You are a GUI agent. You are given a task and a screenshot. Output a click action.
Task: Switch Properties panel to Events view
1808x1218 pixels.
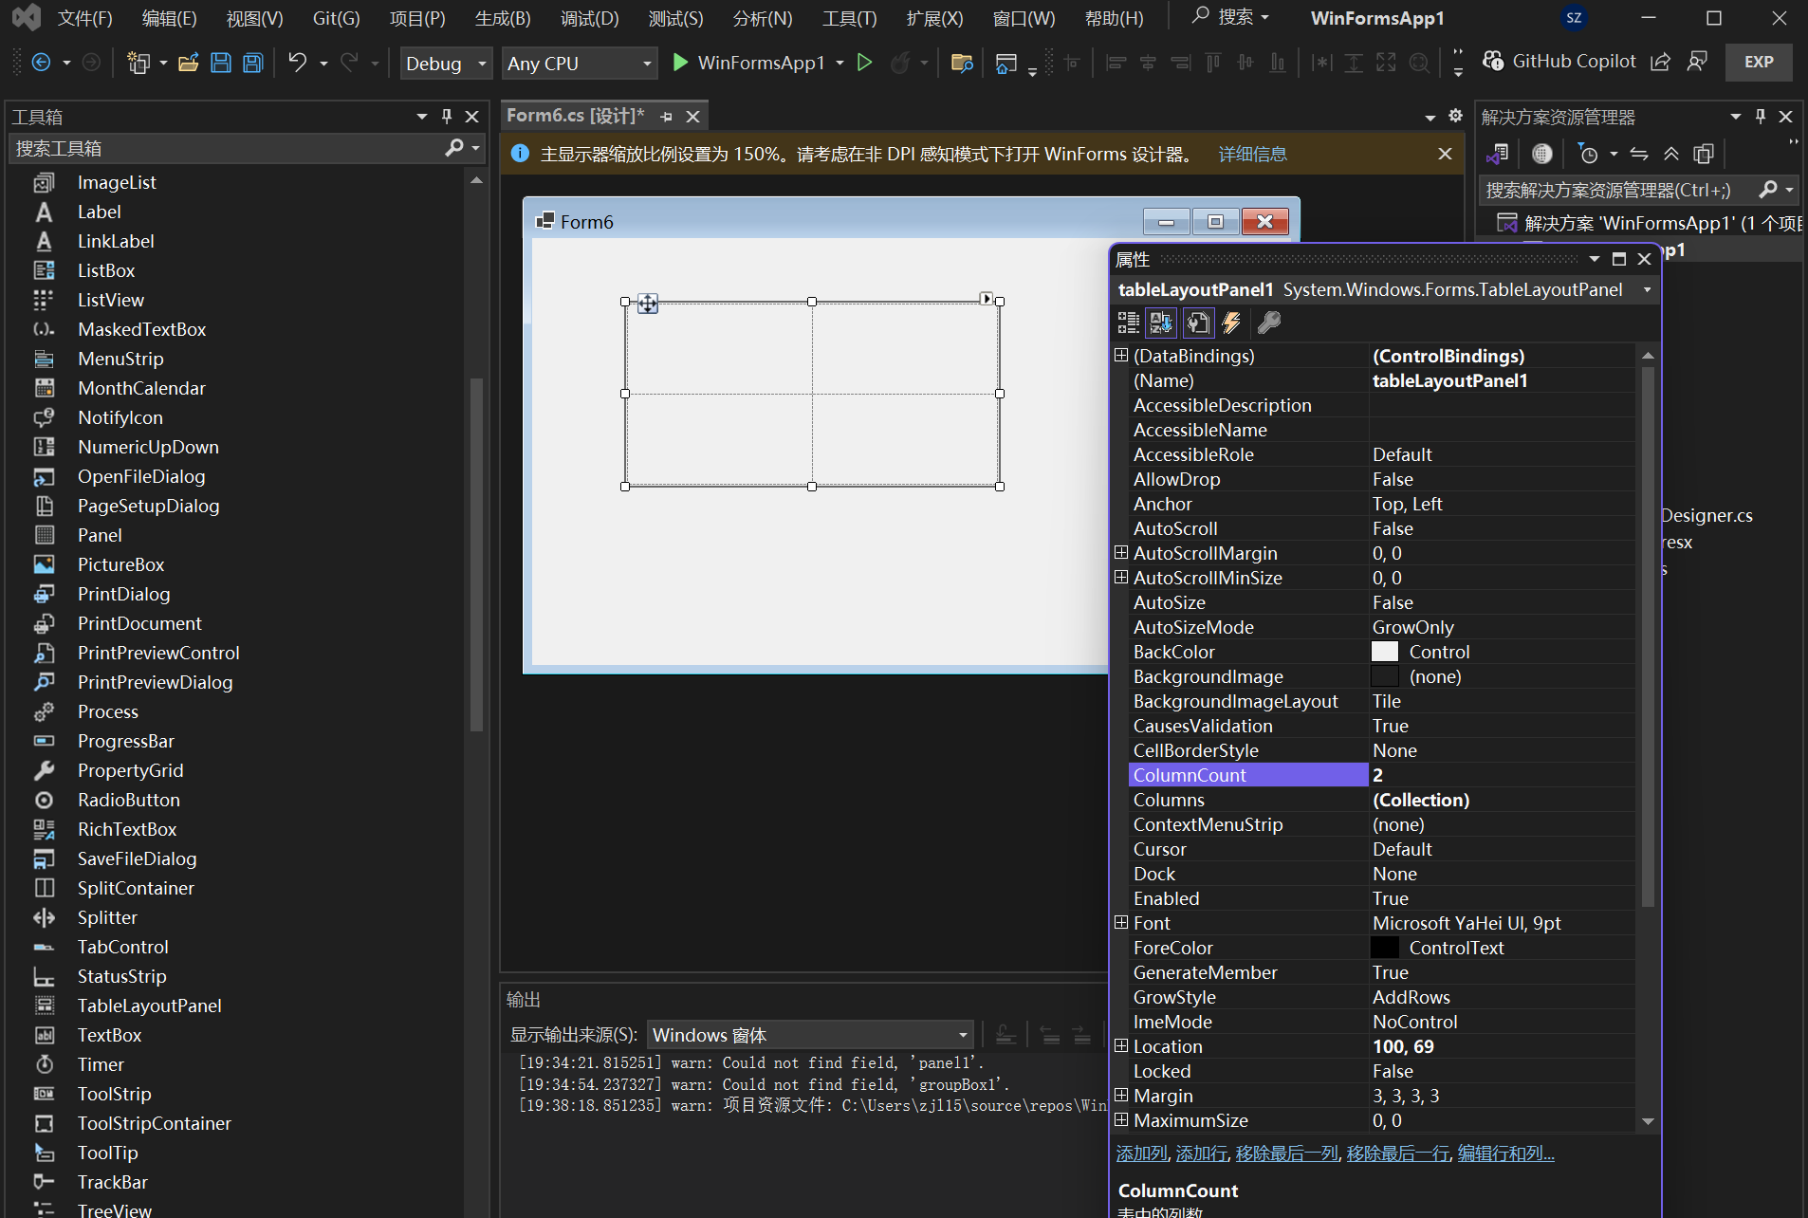[x=1230, y=323]
